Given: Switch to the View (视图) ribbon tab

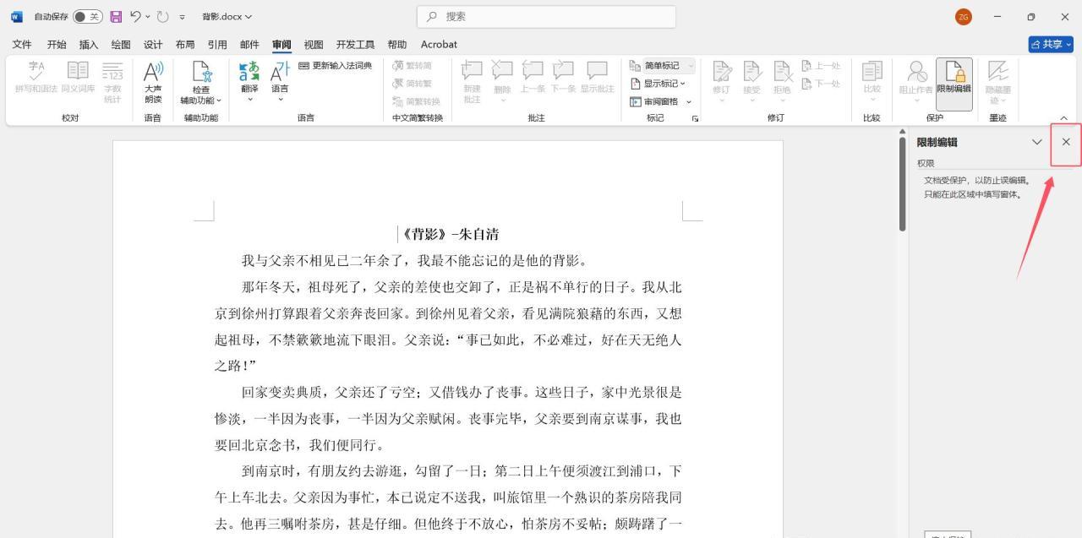Looking at the screenshot, I should 313,44.
